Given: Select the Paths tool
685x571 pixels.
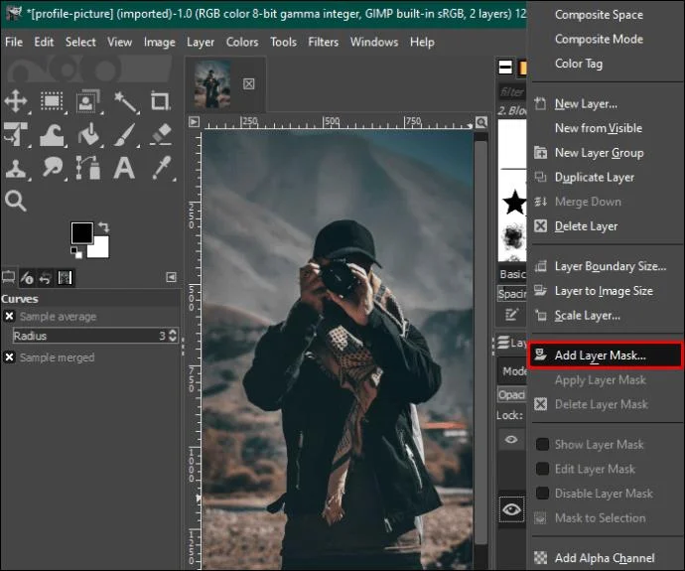Looking at the screenshot, I should pos(87,168).
